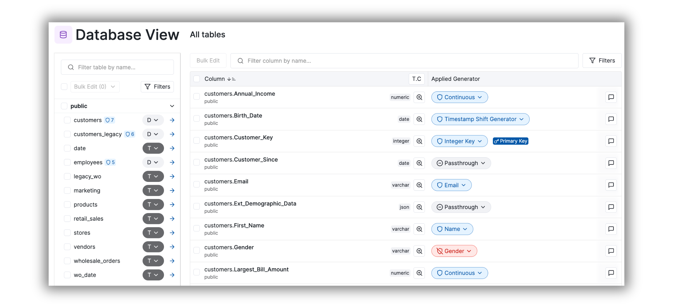The width and height of the screenshot is (673, 308).
Task: Open the Gender generator dropdown
Action: click(454, 251)
